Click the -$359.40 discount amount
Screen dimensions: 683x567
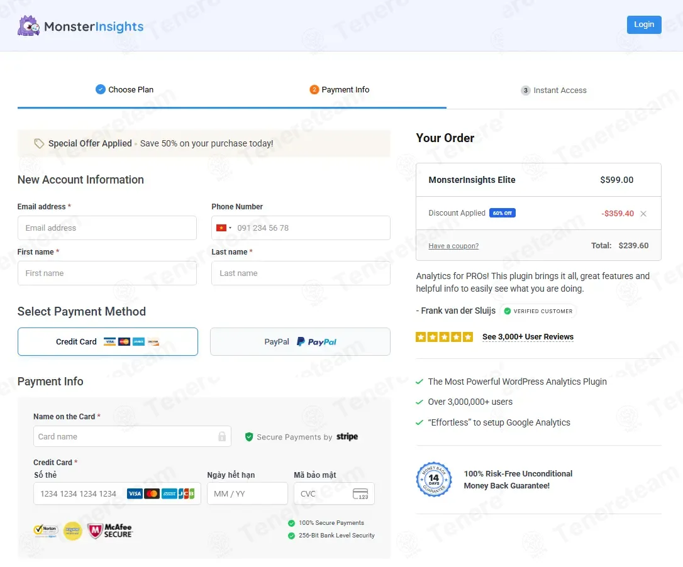click(x=618, y=213)
